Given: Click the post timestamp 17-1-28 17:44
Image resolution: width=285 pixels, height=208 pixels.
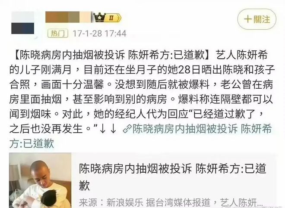Looking at the screenshot, I should [99, 34].
